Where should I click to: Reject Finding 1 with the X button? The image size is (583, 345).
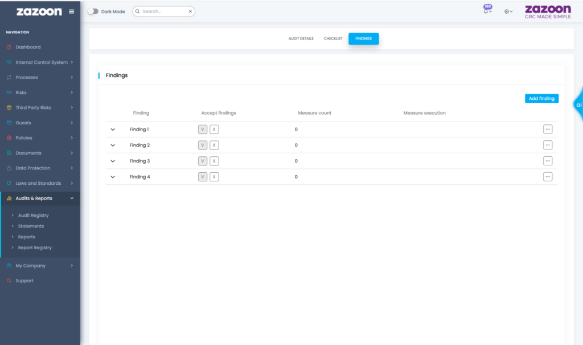pos(214,129)
